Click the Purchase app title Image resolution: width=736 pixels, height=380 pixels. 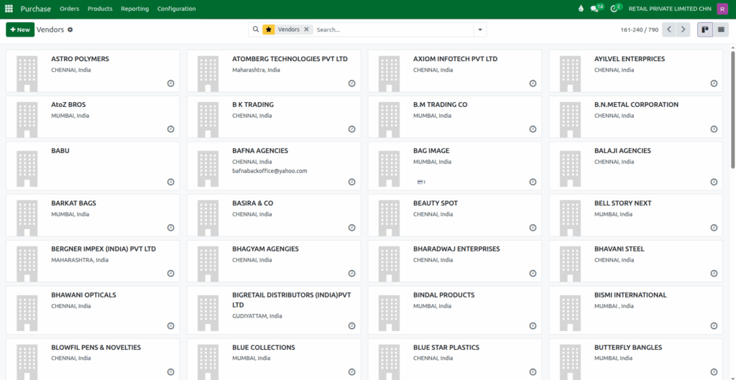click(x=36, y=9)
